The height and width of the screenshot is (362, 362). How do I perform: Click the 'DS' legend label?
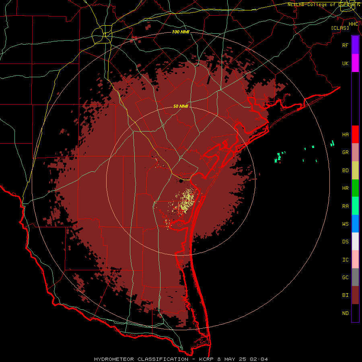(346, 242)
